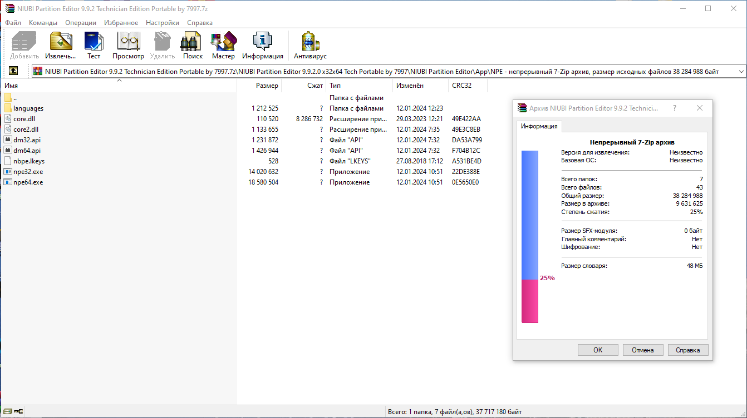Viewport: 747px width, 418px height.
Task: Open the '..' parent directory entry
Action: click(x=16, y=97)
